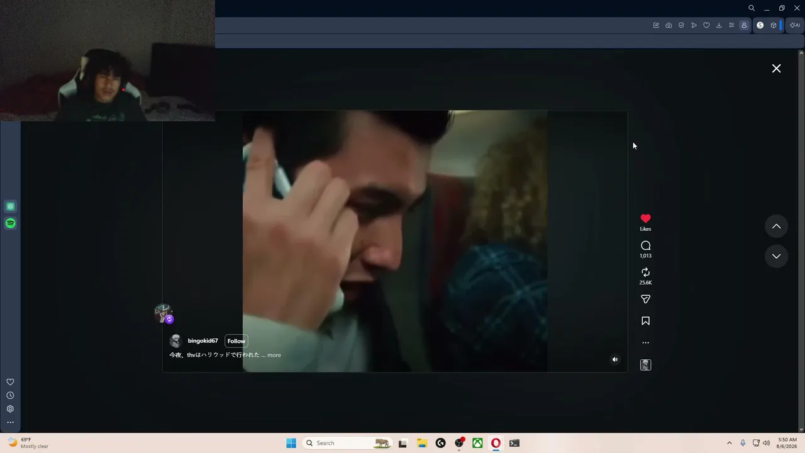The height and width of the screenshot is (453, 805).
Task: Follow the bingokid67 account
Action: pyautogui.click(x=236, y=341)
